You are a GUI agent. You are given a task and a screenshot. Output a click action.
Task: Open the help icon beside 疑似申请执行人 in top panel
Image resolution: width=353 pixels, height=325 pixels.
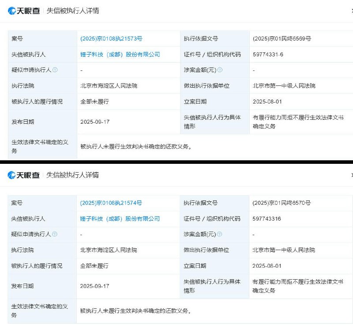pyautogui.click(x=55, y=70)
